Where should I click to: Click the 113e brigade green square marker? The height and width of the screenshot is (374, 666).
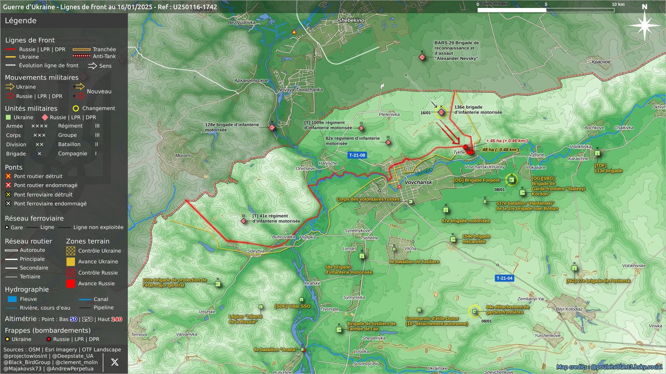(597, 153)
